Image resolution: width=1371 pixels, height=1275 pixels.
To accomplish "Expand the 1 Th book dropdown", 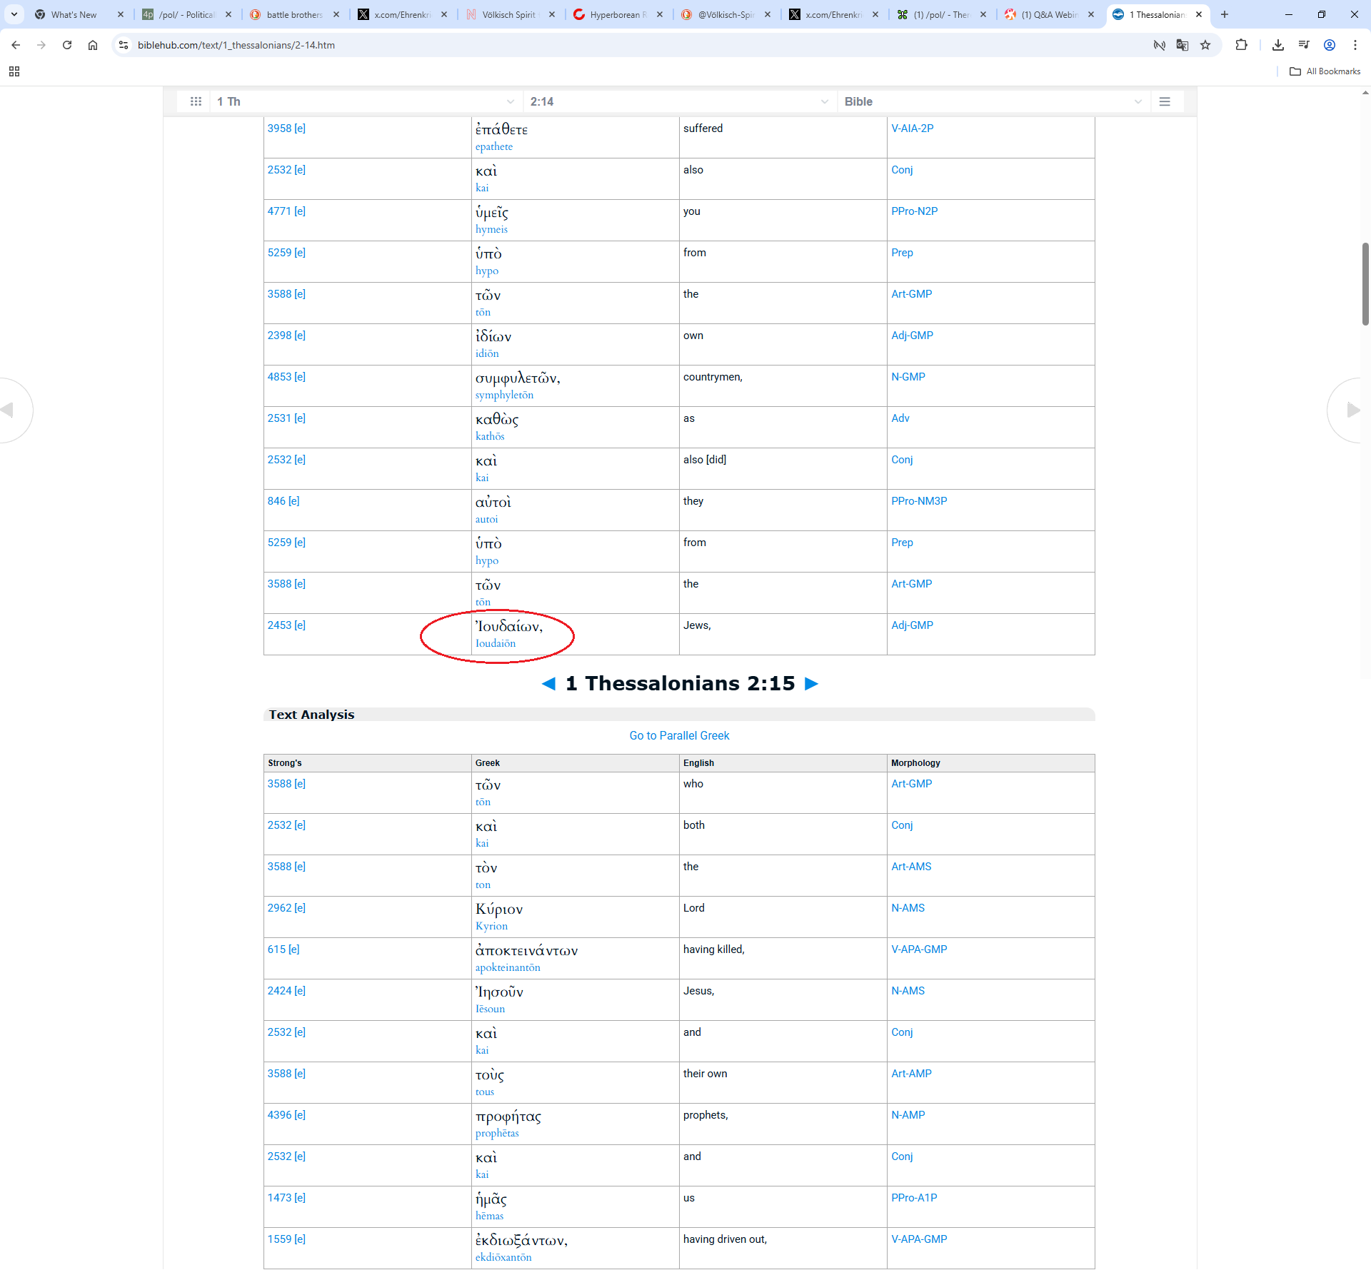I will [x=366, y=101].
